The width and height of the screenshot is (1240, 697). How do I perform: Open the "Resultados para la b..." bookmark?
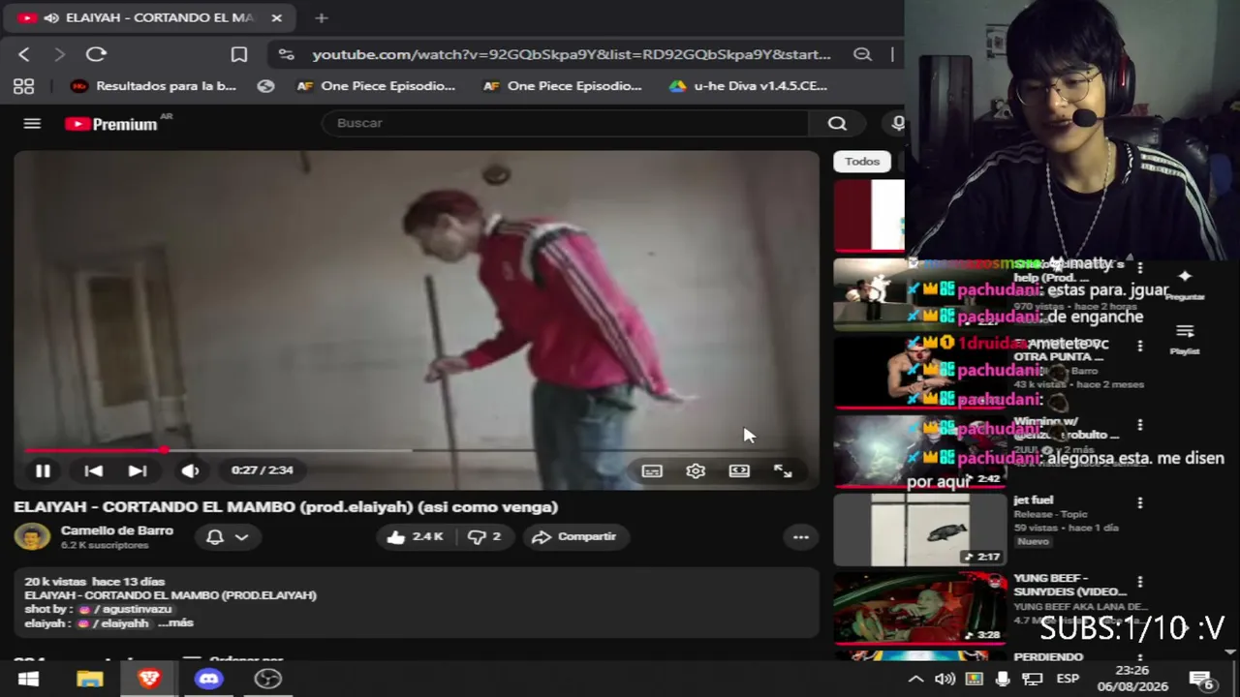pyautogui.click(x=154, y=86)
